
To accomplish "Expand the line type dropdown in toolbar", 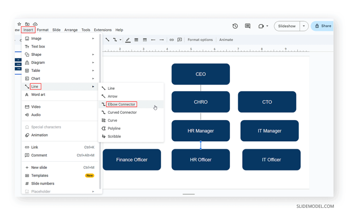I will point(120,40).
